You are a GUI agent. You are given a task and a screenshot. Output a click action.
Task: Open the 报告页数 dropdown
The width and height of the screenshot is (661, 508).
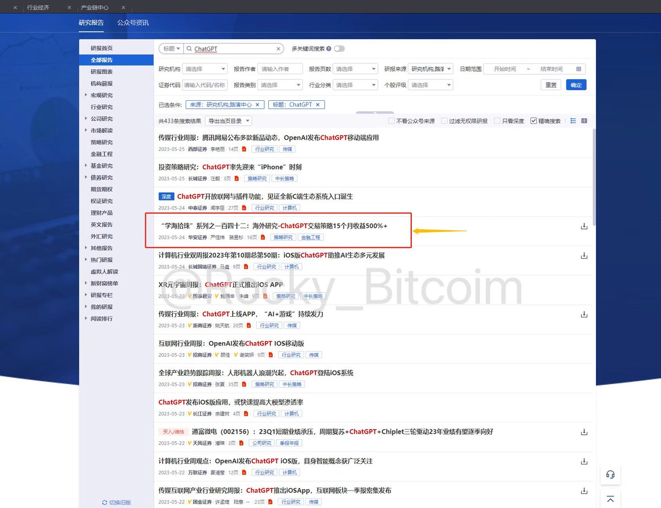tap(355, 69)
